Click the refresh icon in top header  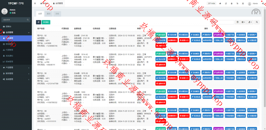tap(226, 4)
